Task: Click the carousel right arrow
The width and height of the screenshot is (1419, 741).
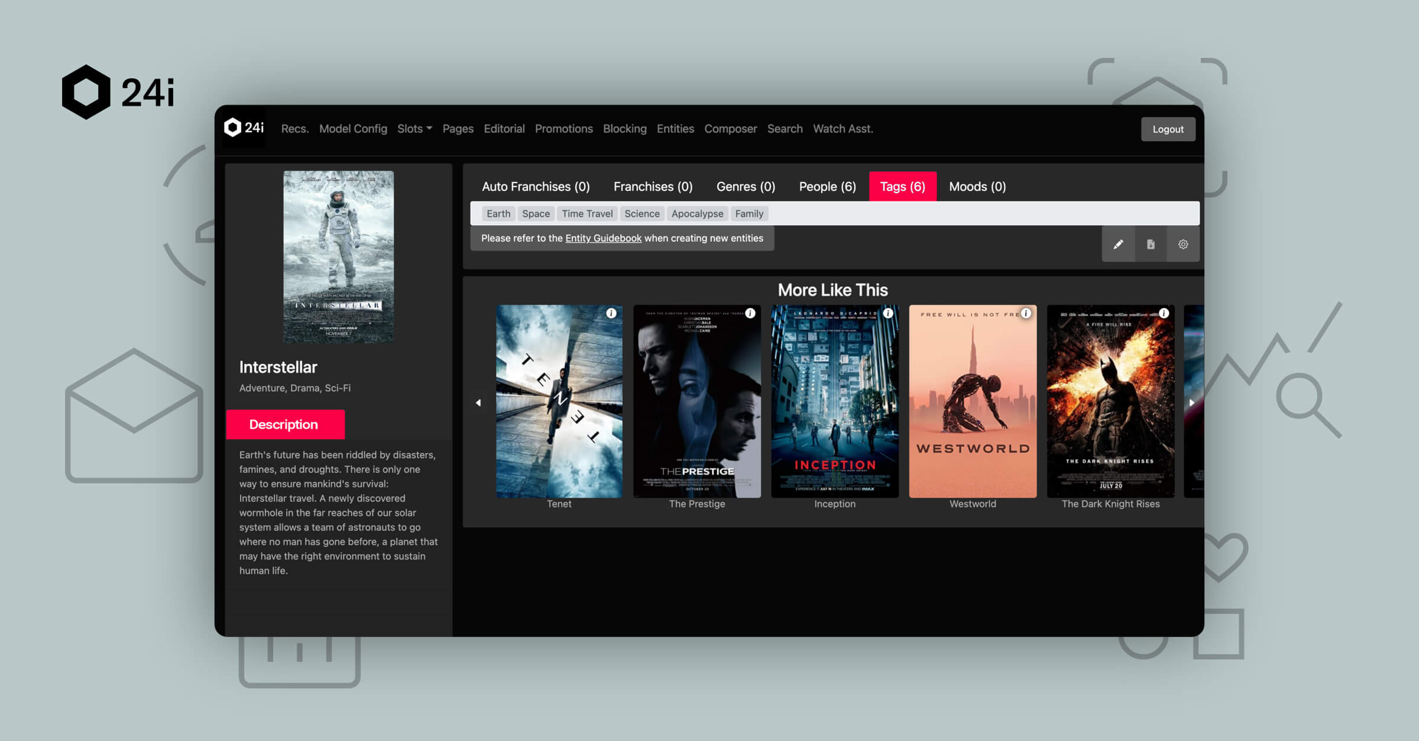Action: 1192,402
